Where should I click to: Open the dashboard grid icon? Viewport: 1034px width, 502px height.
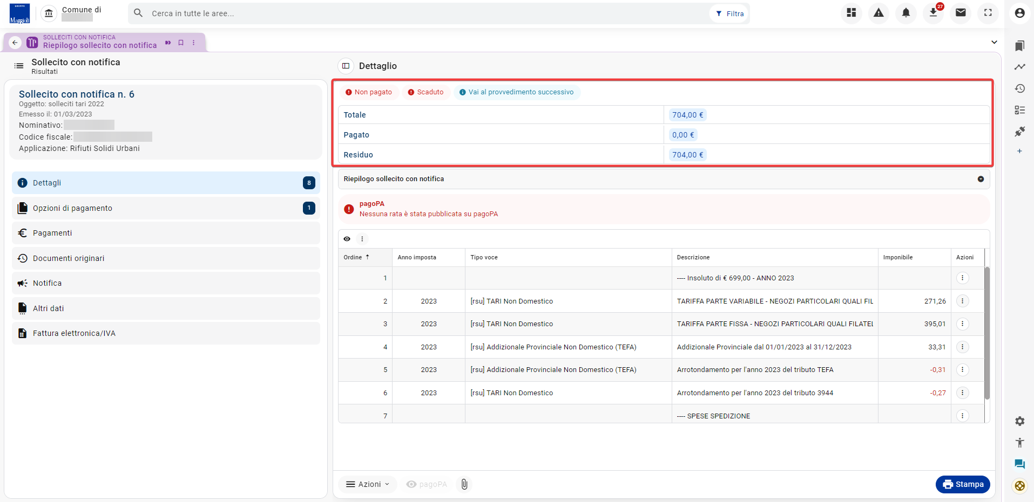click(851, 12)
